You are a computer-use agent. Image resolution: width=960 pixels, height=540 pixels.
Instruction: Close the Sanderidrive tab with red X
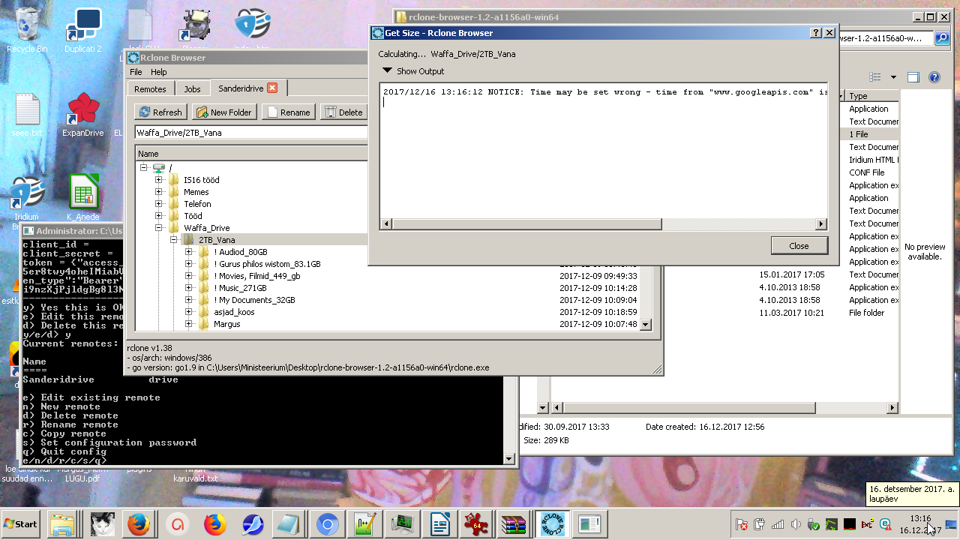(272, 88)
